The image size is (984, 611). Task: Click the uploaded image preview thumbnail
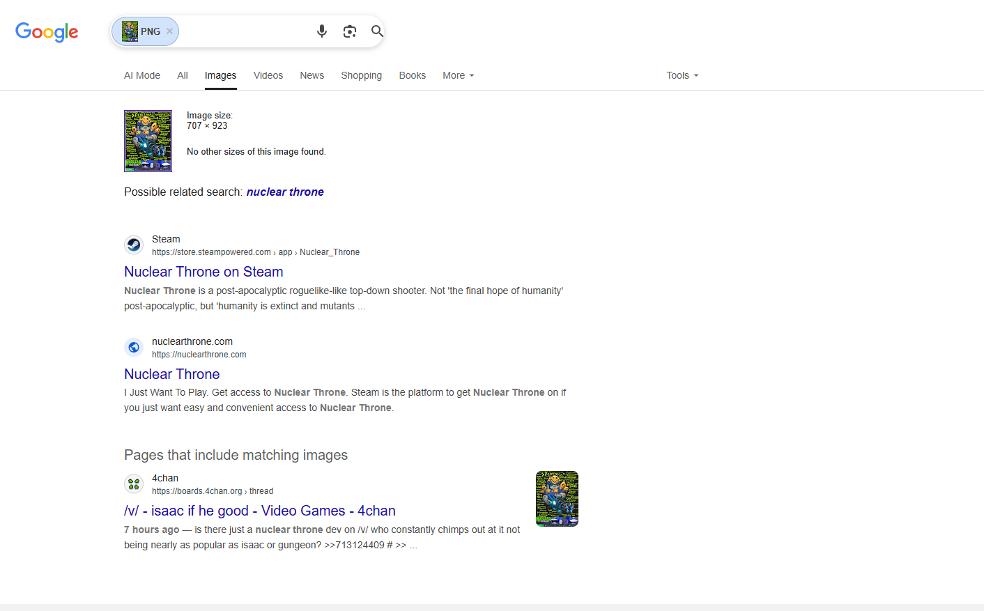tap(148, 141)
